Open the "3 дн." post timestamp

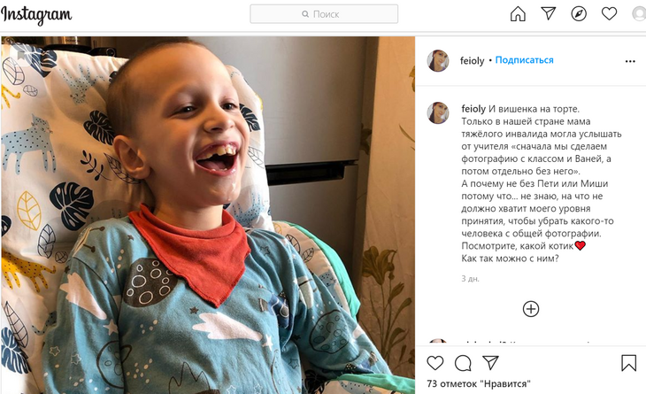click(x=470, y=278)
